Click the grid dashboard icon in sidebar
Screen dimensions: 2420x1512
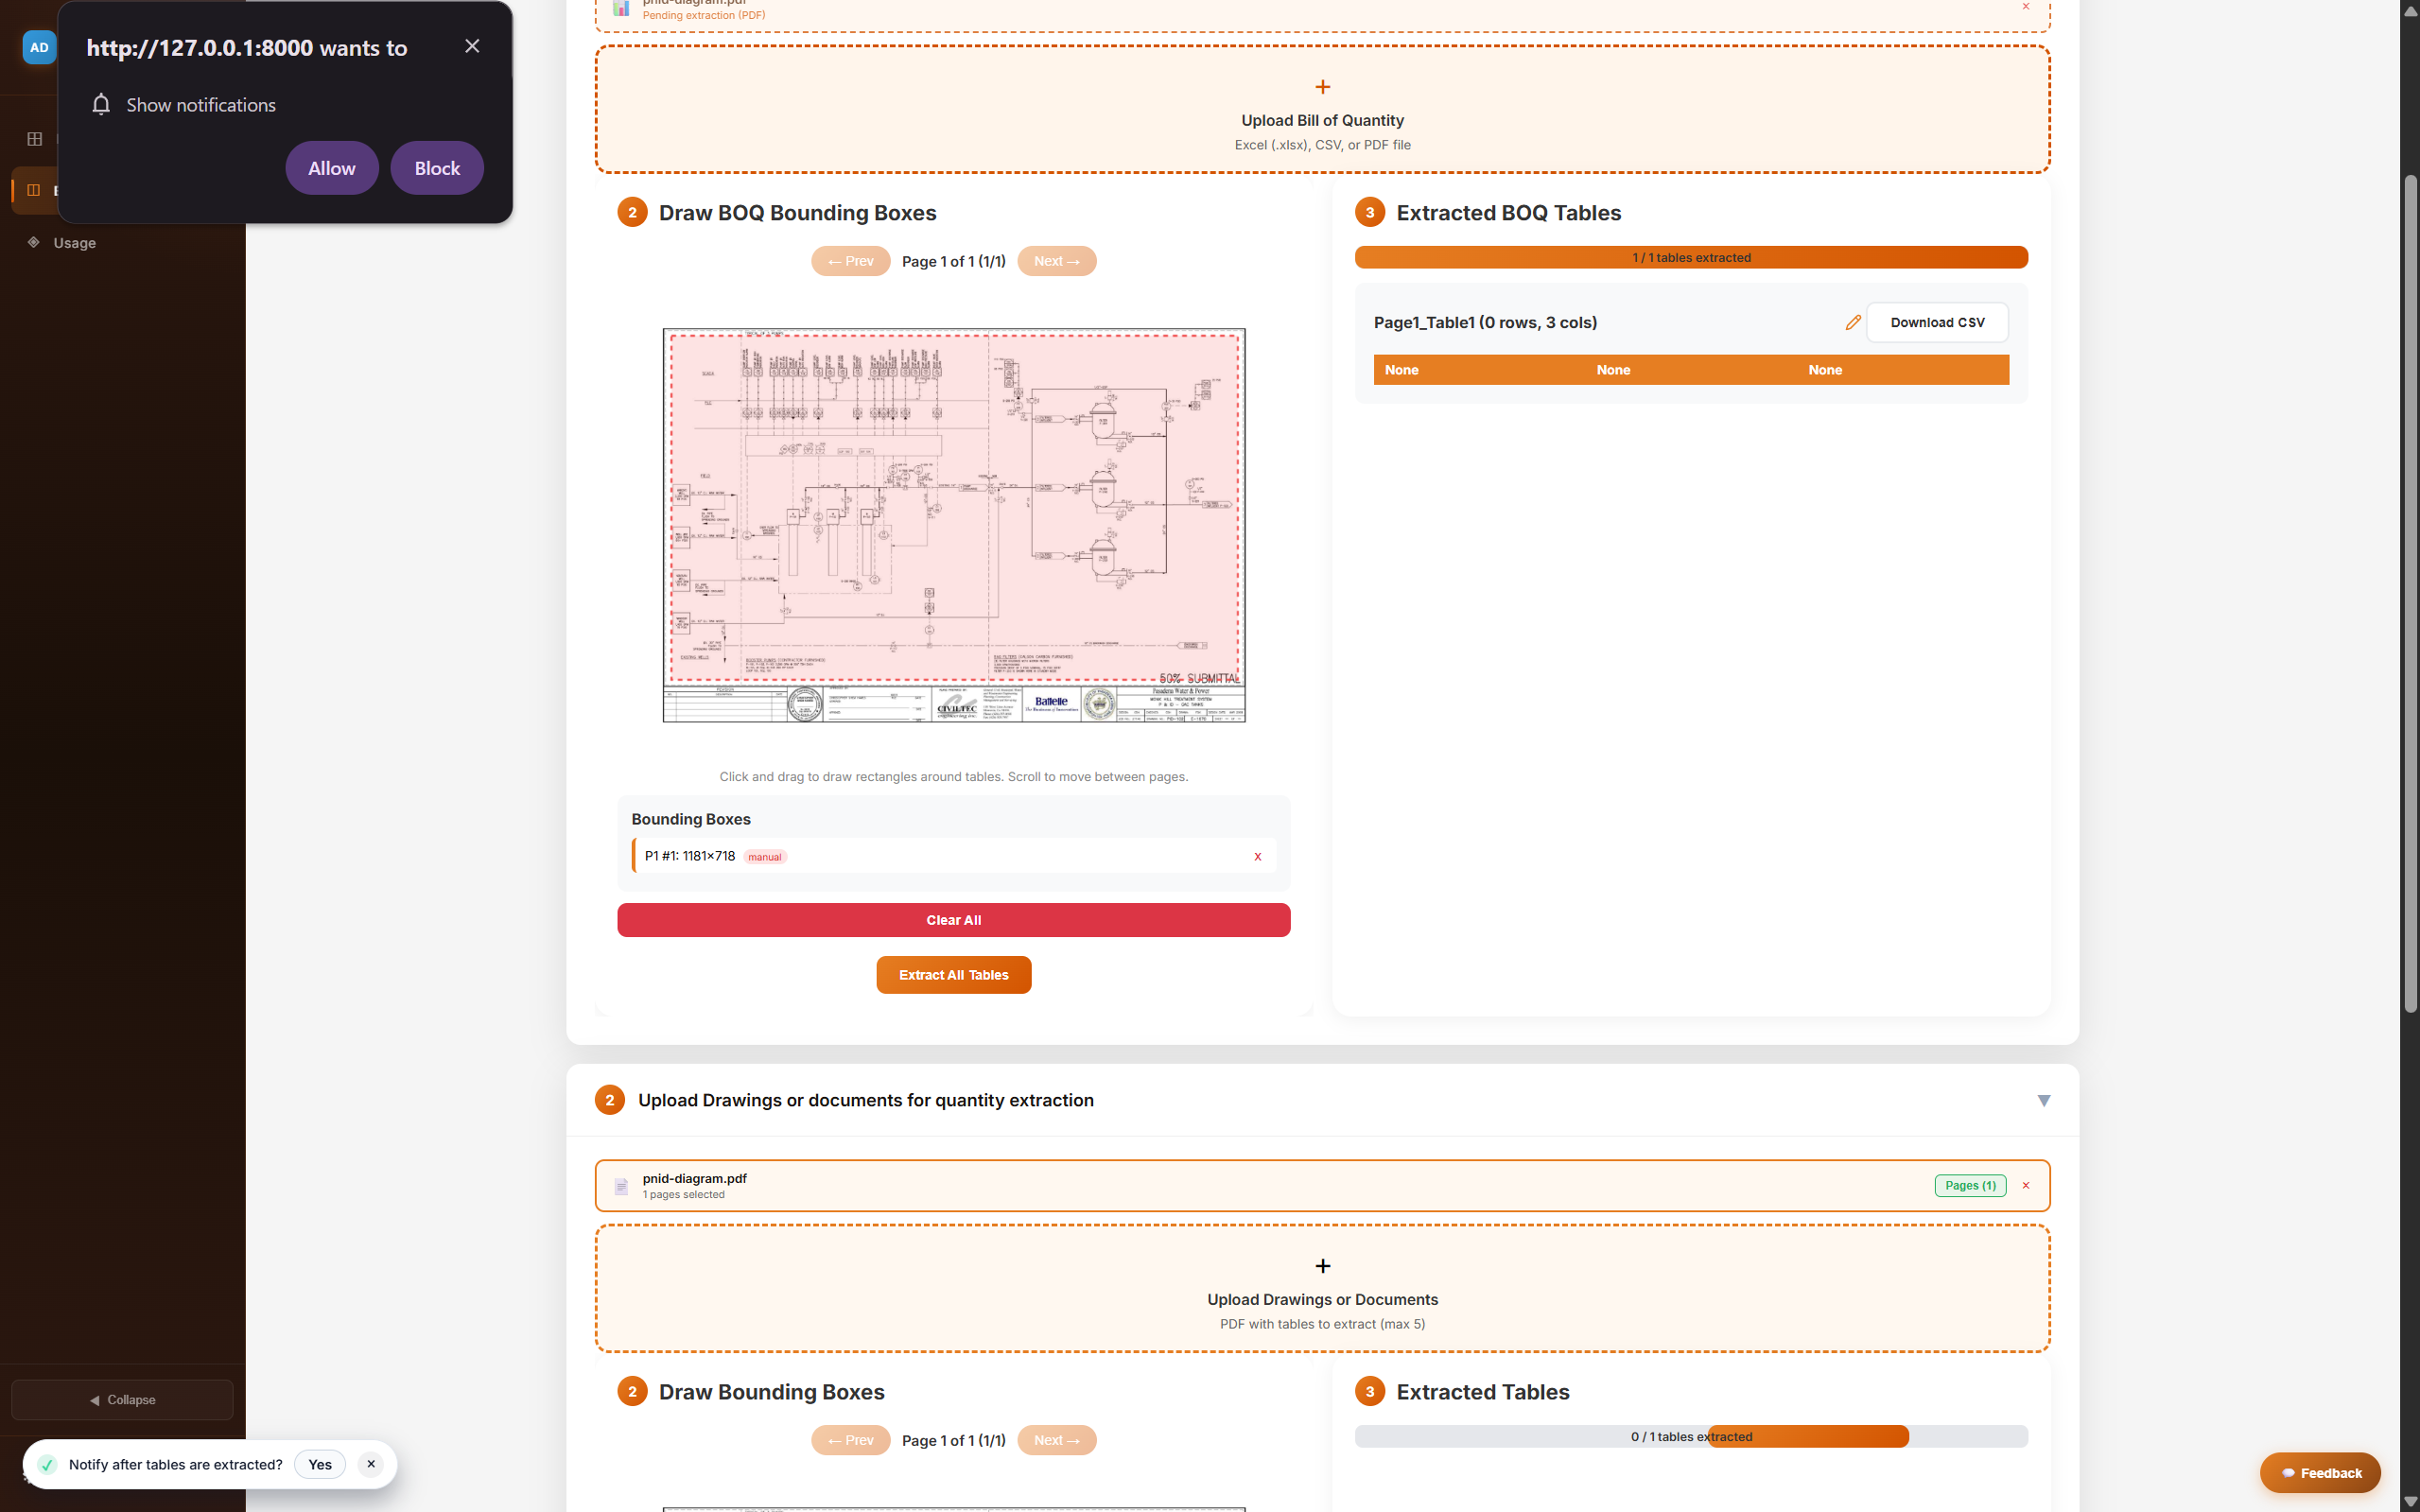pyautogui.click(x=35, y=139)
